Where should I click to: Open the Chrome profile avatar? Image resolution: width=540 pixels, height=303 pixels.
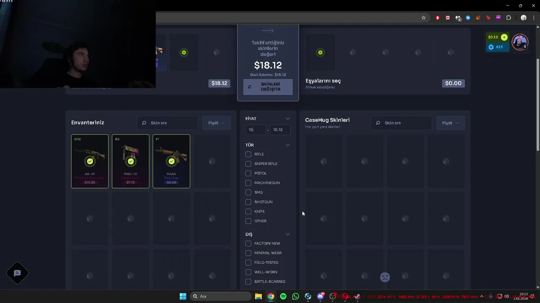coord(524,18)
